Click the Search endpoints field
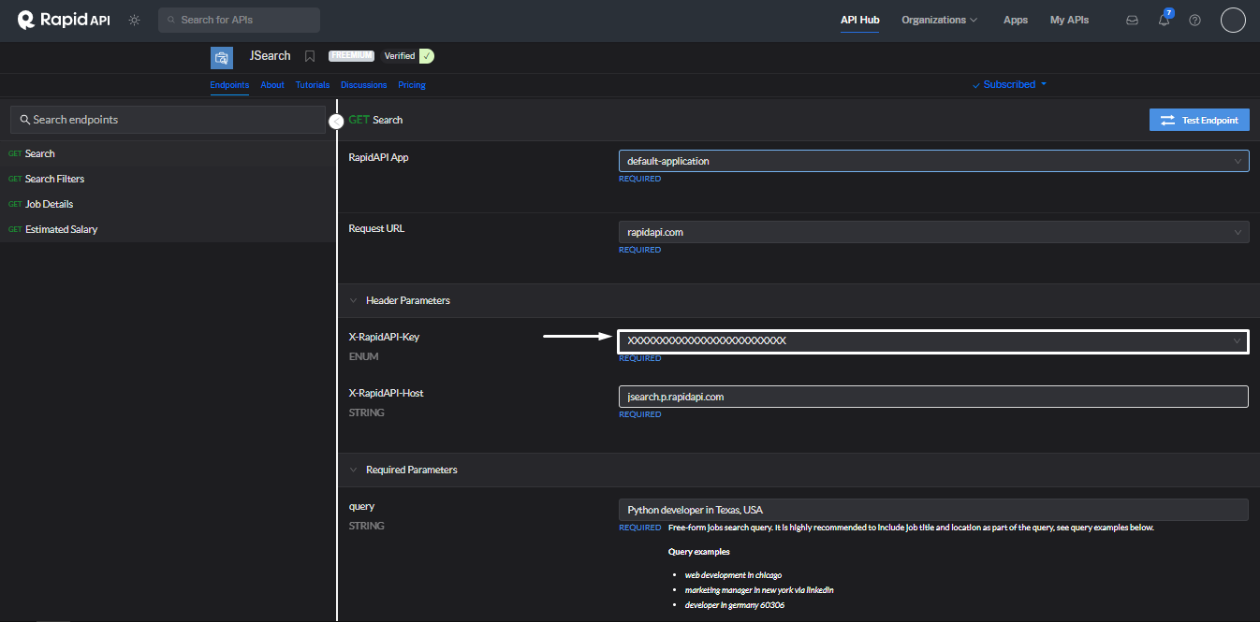1260x622 pixels. [168, 120]
